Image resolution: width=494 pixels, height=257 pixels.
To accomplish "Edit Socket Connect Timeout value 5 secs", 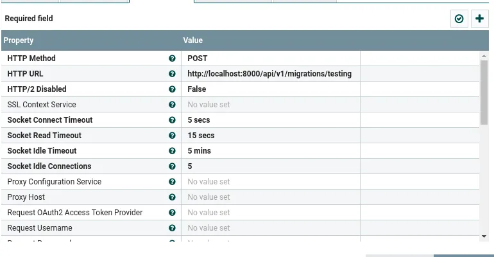I will 270,120.
